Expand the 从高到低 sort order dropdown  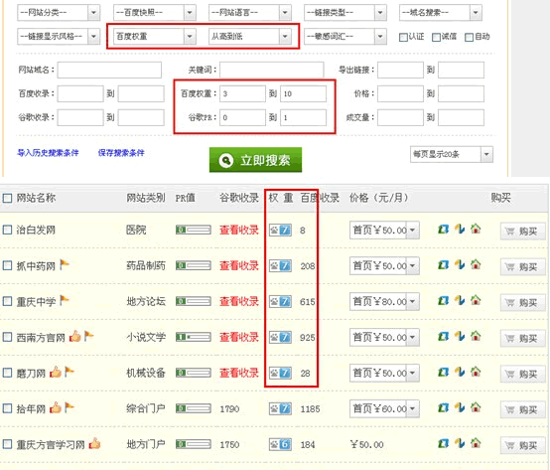click(x=250, y=36)
